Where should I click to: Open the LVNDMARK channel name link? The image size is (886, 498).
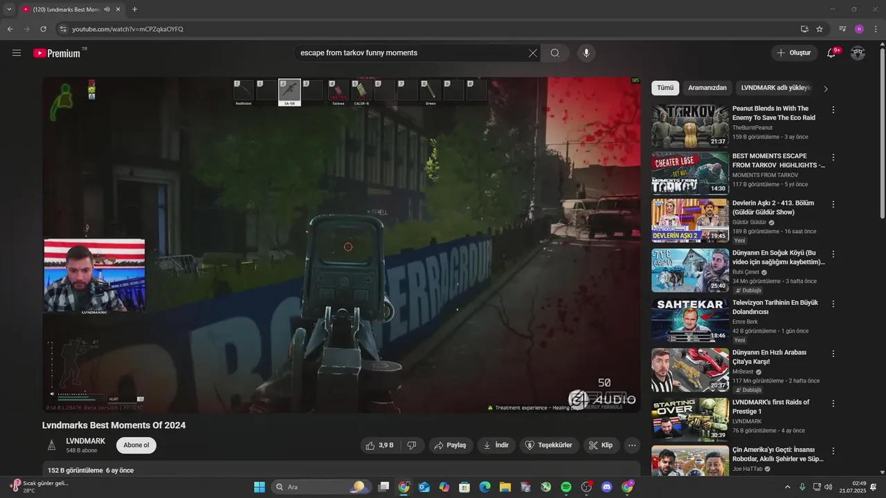(x=86, y=441)
